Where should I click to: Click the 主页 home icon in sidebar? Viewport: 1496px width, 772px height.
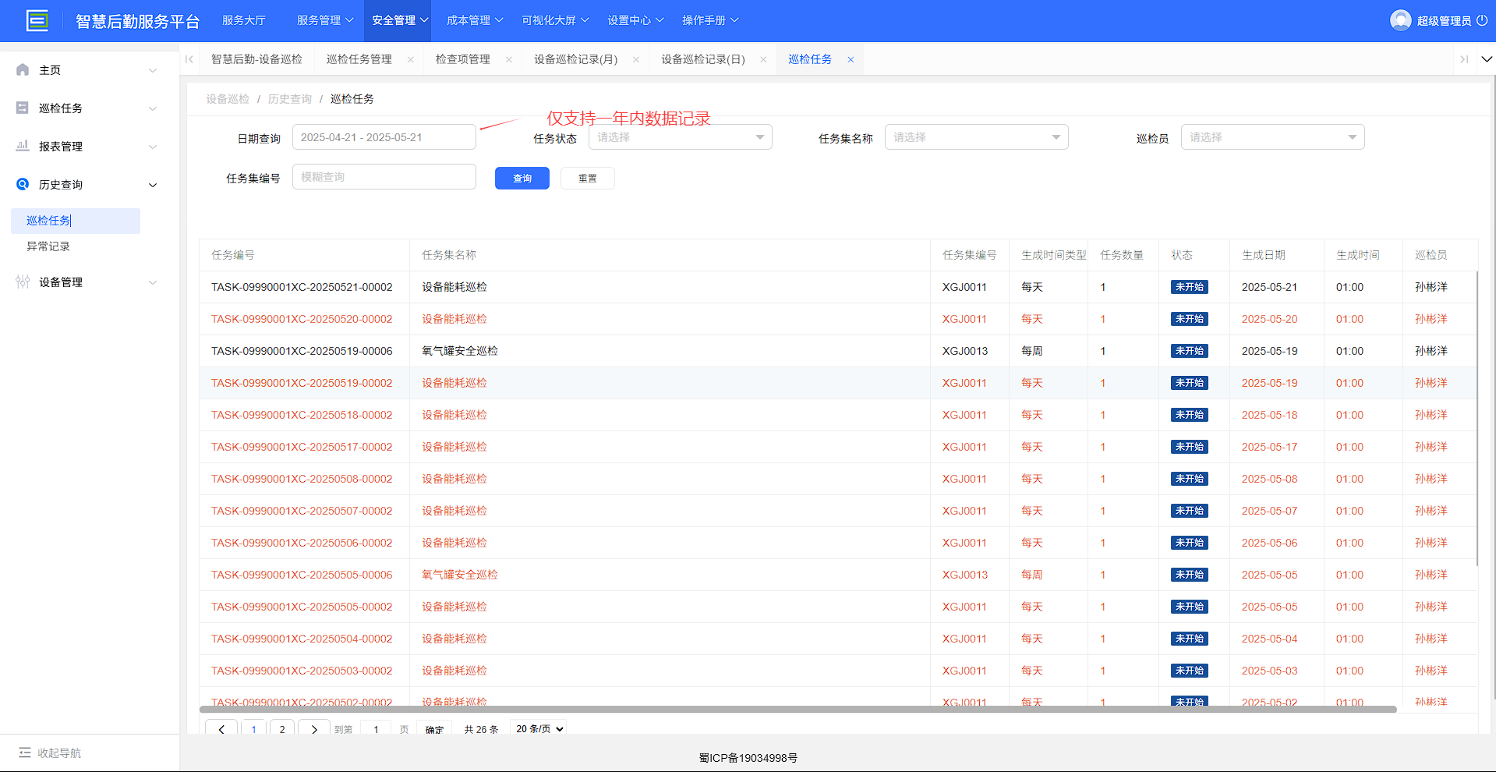pos(23,69)
